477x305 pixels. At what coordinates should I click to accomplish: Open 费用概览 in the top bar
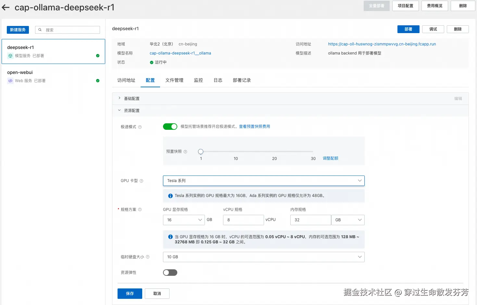pyautogui.click(x=435, y=6)
